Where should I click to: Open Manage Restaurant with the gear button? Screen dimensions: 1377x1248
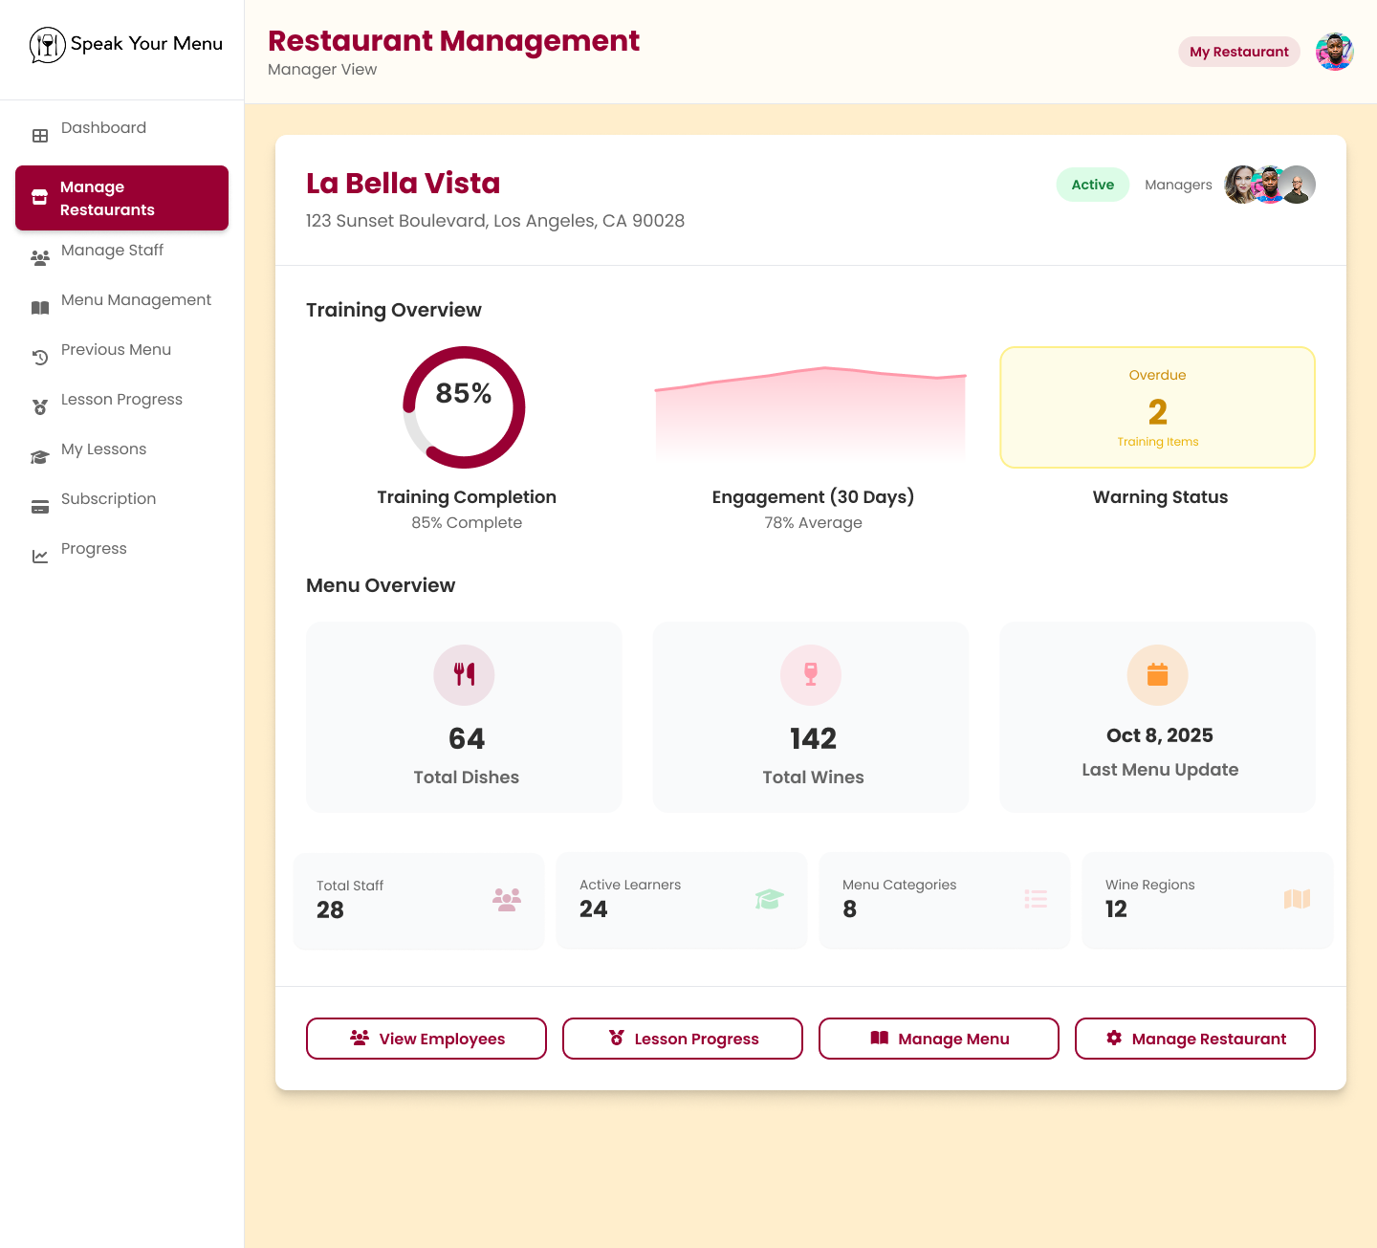click(x=1194, y=1039)
